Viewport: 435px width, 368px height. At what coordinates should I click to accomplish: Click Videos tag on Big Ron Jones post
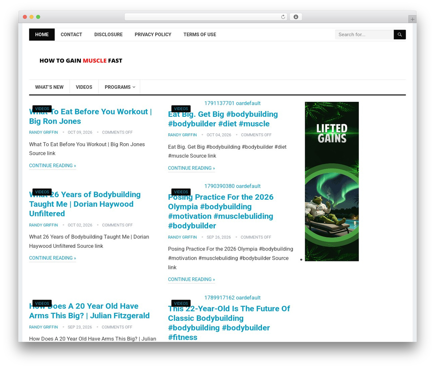tap(42, 109)
